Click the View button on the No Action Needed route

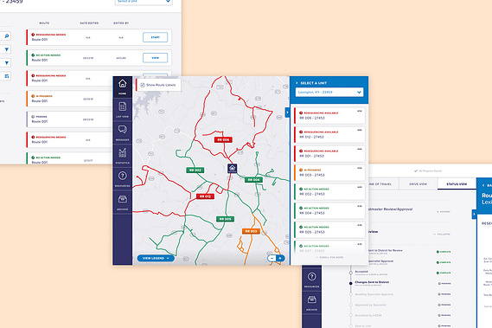pos(156,58)
